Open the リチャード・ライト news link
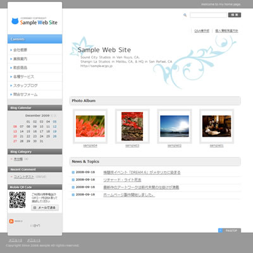Image resolution: width=253 pixels, height=253 pixels. 122,180
